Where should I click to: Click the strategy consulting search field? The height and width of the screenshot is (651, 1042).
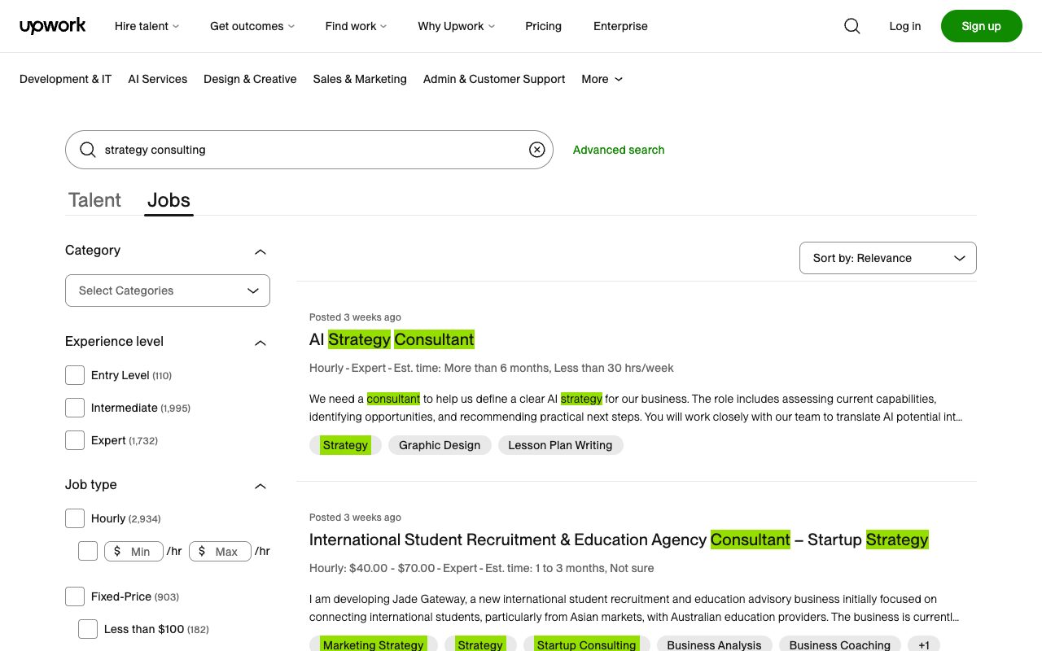(309, 150)
